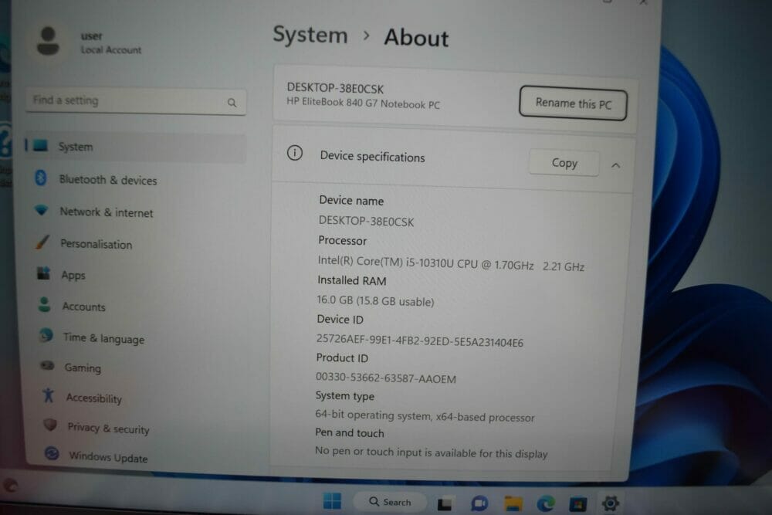Click the Device specifications heading
Screen dimensions: 772x515
pyautogui.click(x=372, y=157)
